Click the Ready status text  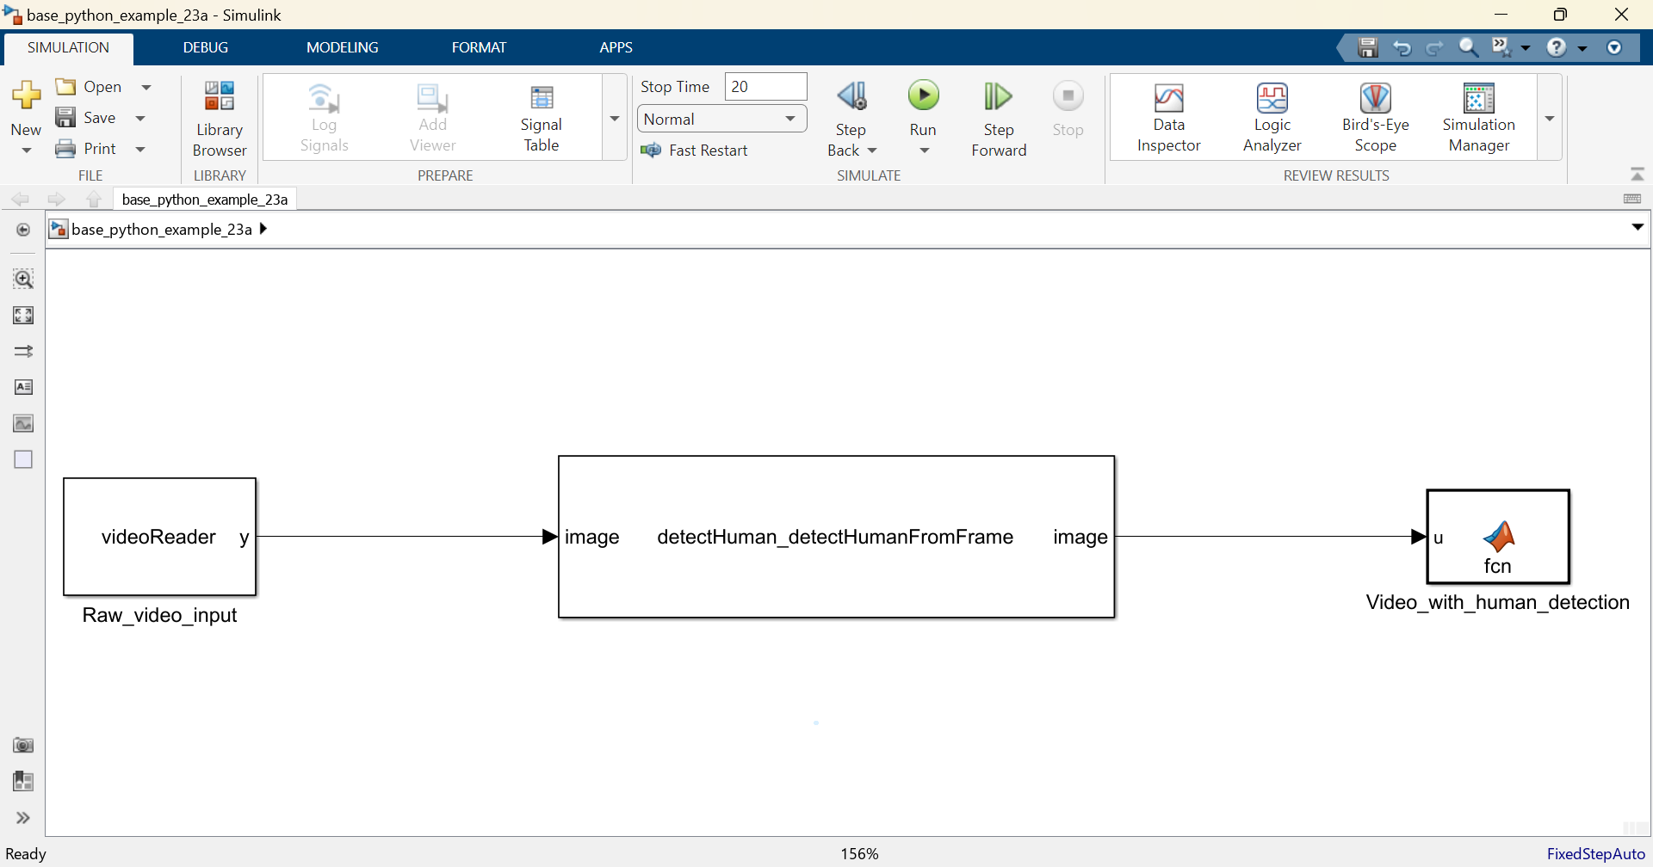(x=26, y=854)
